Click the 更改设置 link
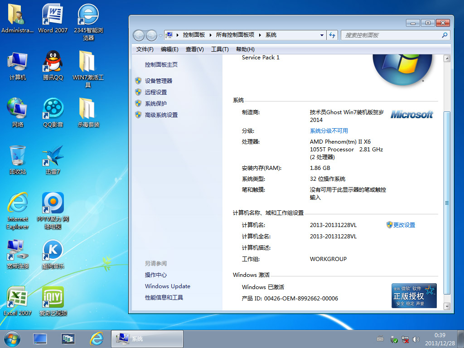 pyautogui.click(x=404, y=225)
